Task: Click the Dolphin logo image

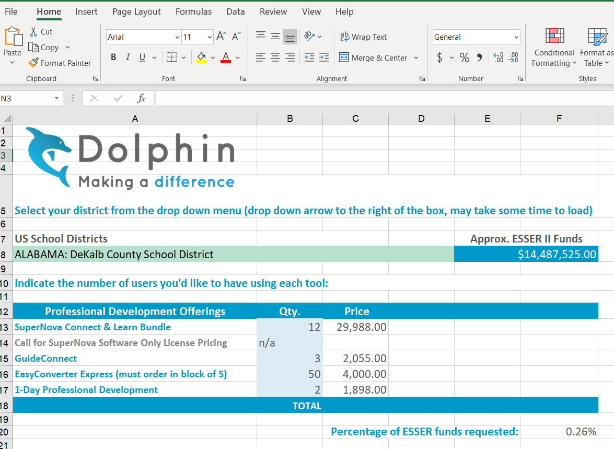Action: click(x=130, y=158)
